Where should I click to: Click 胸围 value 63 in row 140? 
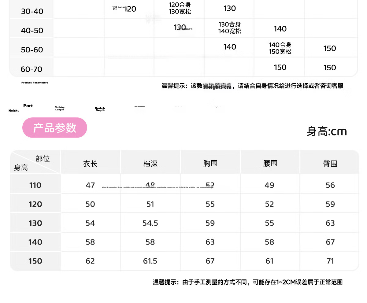(x=210, y=242)
